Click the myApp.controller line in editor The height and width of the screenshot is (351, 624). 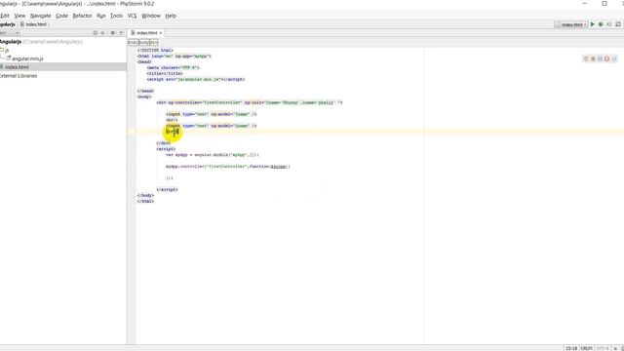tap(228, 167)
